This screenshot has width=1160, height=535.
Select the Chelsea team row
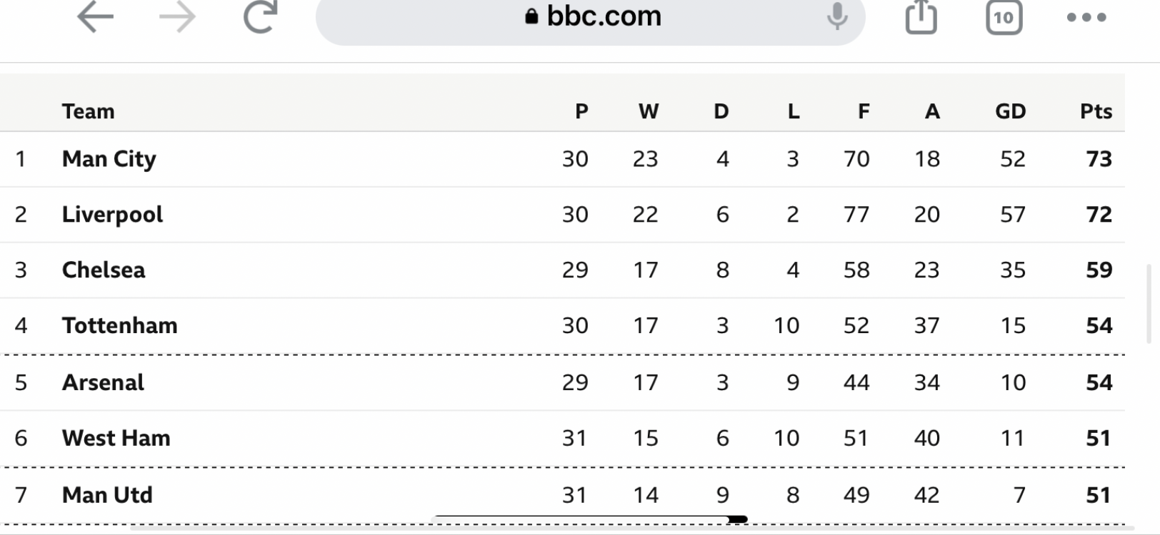[562, 270]
